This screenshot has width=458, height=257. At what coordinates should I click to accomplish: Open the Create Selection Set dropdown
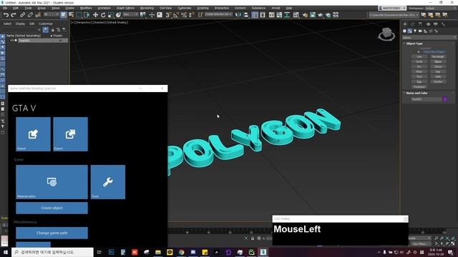pyautogui.click(x=218, y=14)
